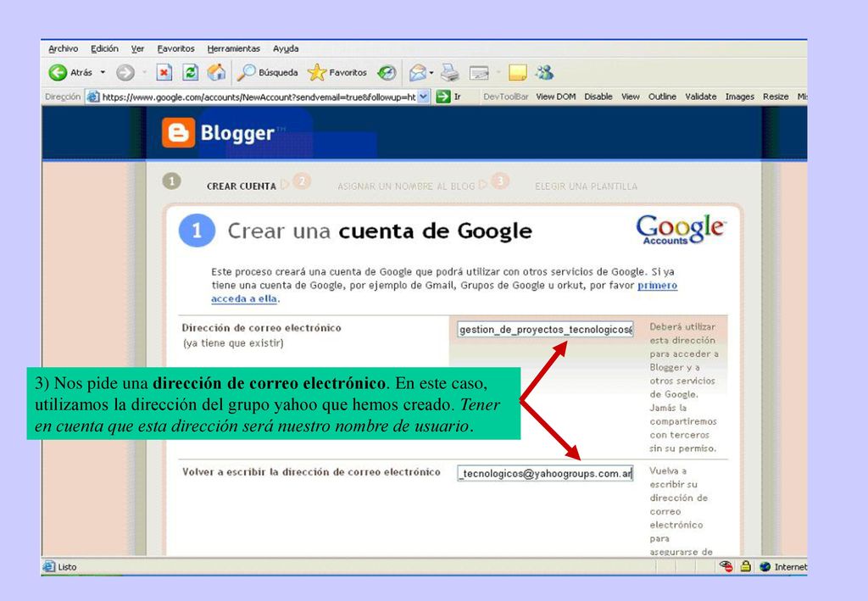Viewport: 868px width, 601px height.
Task: Open Búsqueda magnifier search
Action: (x=267, y=73)
